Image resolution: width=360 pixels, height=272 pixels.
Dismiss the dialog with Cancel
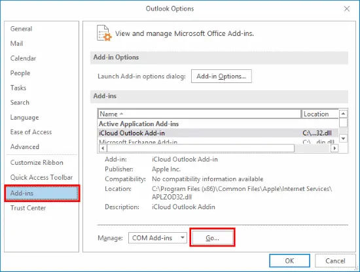pyautogui.click(x=335, y=260)
